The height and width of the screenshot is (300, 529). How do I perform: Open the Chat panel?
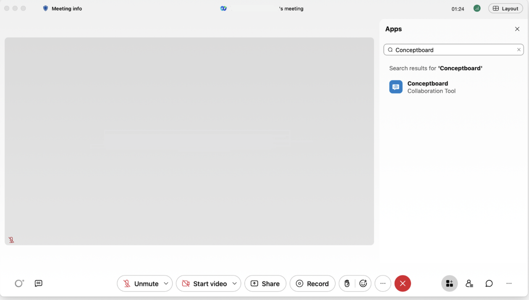489,283
